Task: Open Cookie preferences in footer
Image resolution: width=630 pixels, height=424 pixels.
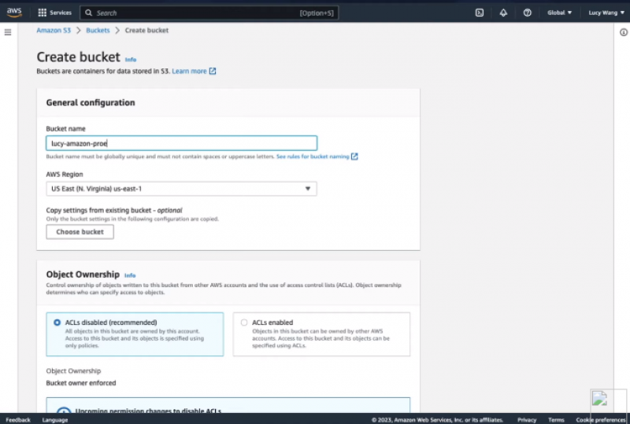Action: tap(601, 419)
